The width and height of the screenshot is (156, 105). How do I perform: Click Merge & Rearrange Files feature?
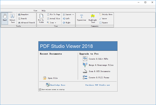pyautogui.click(x=101, y=65)
